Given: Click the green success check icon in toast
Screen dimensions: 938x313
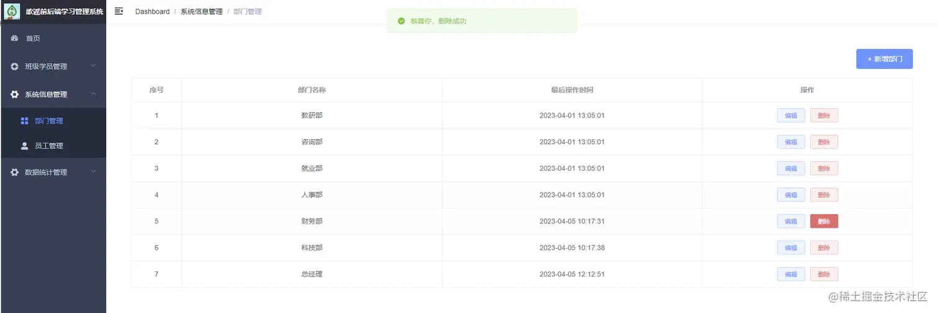Looking at the screenshot, I should 401,21.
